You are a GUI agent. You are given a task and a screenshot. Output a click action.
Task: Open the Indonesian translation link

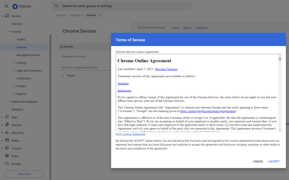point(124,90)
